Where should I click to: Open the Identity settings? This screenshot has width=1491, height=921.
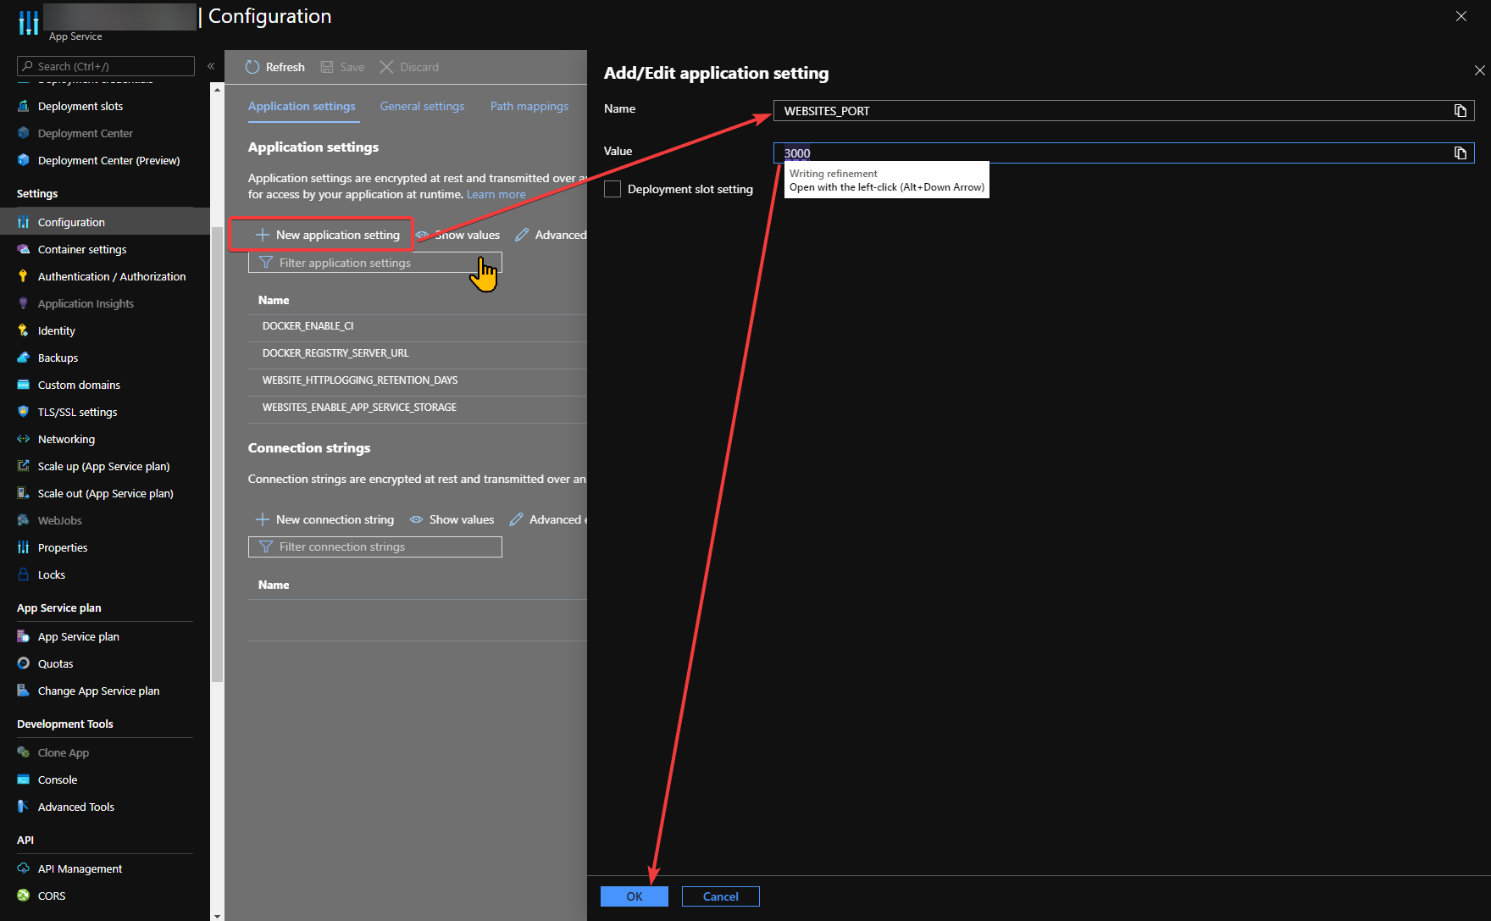[x=57, y=330]
